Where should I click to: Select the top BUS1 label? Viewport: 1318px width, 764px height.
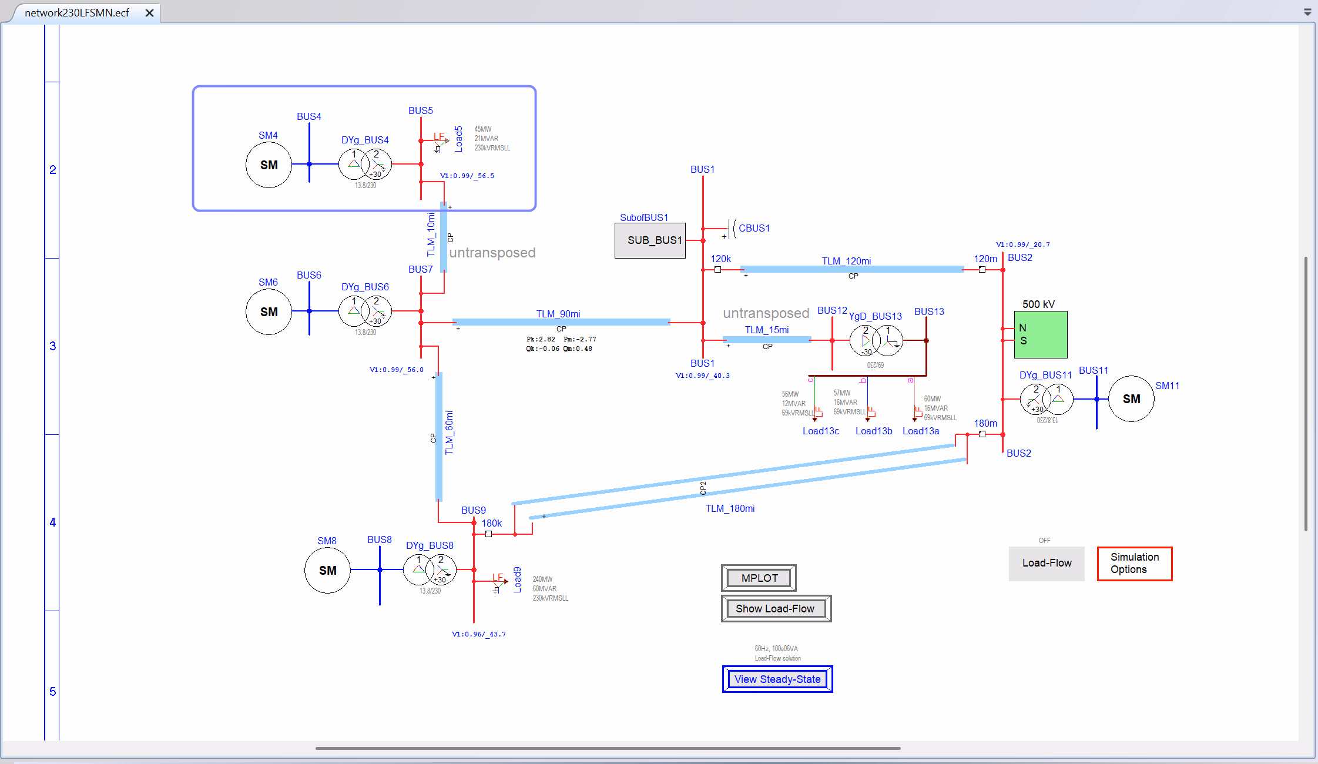702,169
